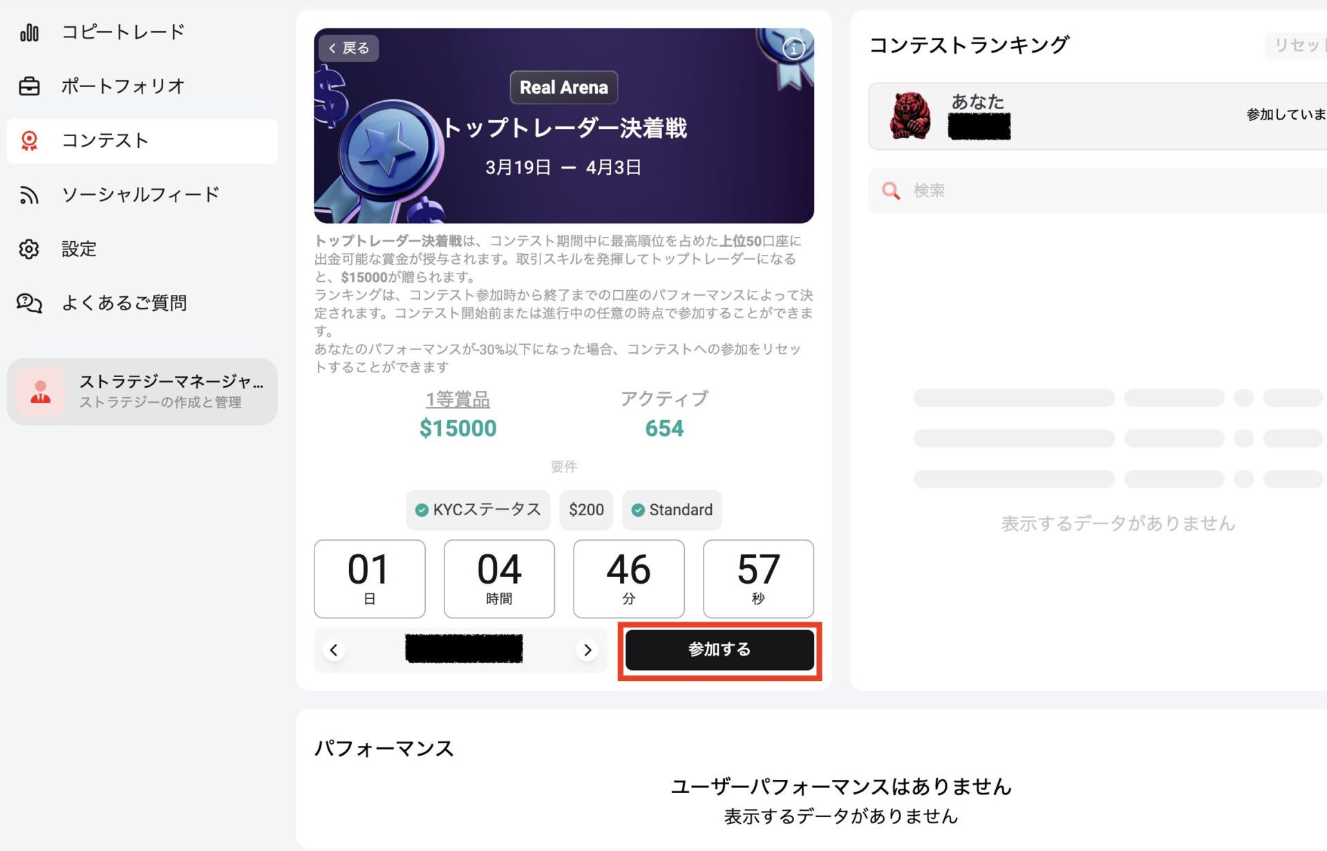Click the Social Feed RSS icon
The image size is (1327, 851).
coord(29,195)
